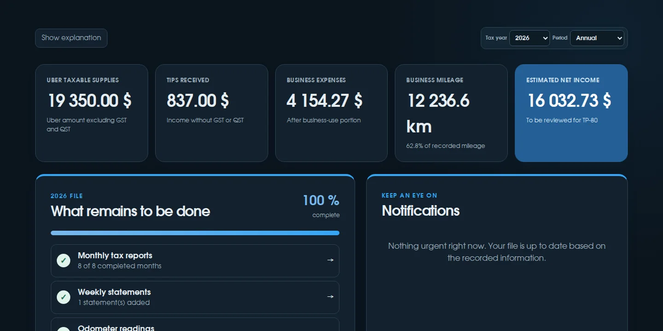Click the 837.00 $ tips amount
The height and width of the screenshot is (331, 663).
[x=198, y=101]
